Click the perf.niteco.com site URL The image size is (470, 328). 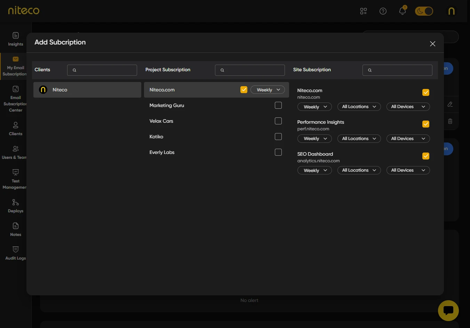[313, 129]
